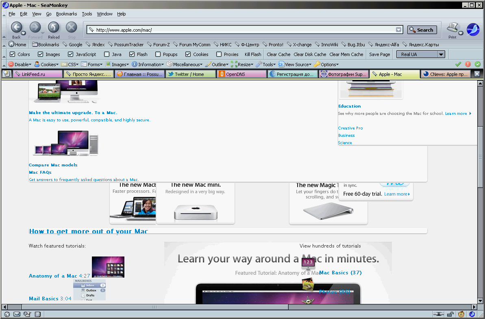Viewport: 485px width, 319px height.
Task: Open the Home bookmark button
Action: (17, 45)
